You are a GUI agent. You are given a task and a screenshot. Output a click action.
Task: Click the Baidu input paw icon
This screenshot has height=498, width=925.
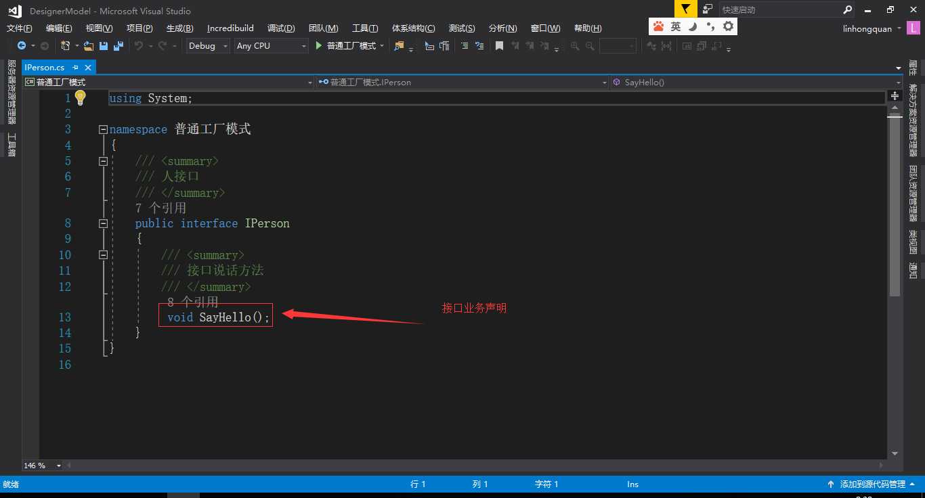[x=658, y=26]
